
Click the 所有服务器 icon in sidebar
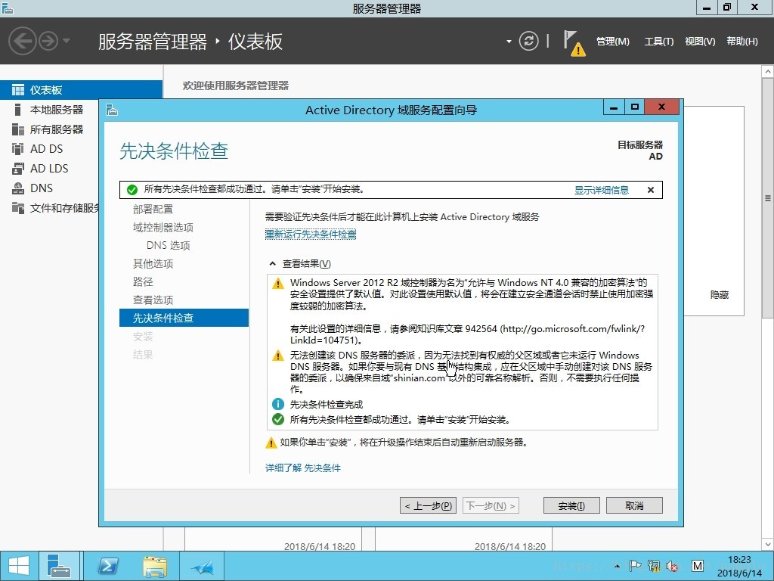click(18, 129)
